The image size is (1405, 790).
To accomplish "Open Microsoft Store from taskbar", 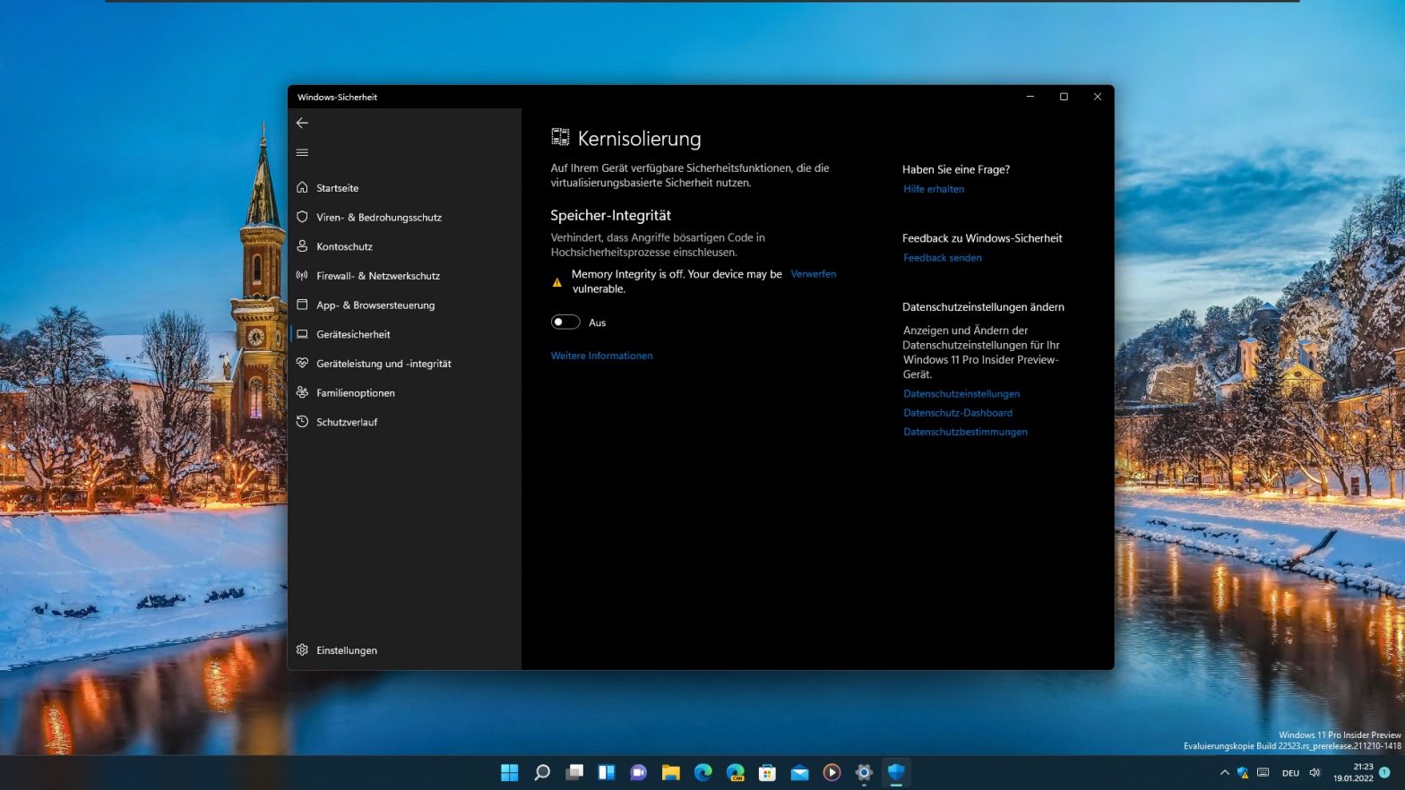I will tap(767, 772).
